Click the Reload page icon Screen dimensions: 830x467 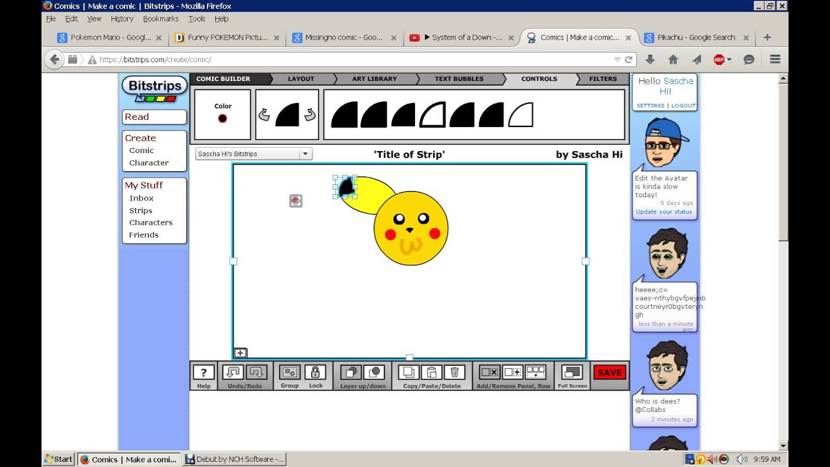point(628,60)
